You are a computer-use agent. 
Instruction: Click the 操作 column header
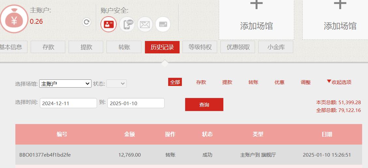(170, 134)
